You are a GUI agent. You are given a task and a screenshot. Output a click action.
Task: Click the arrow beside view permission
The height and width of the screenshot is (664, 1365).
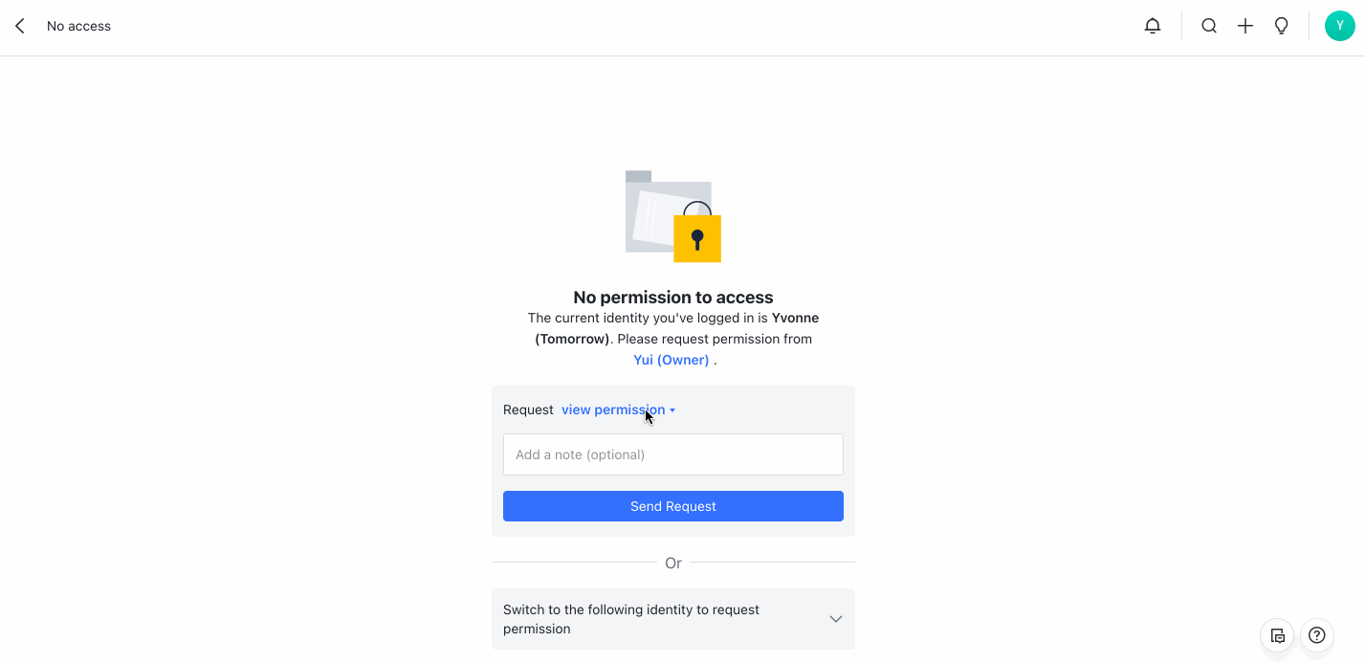673,409
